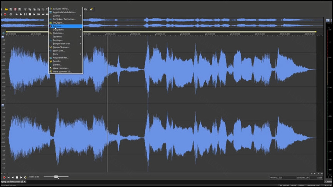333x187 pixels.
Task: Toggle Loop Playback in top transport bar
Action: click(x=10, y=14)
